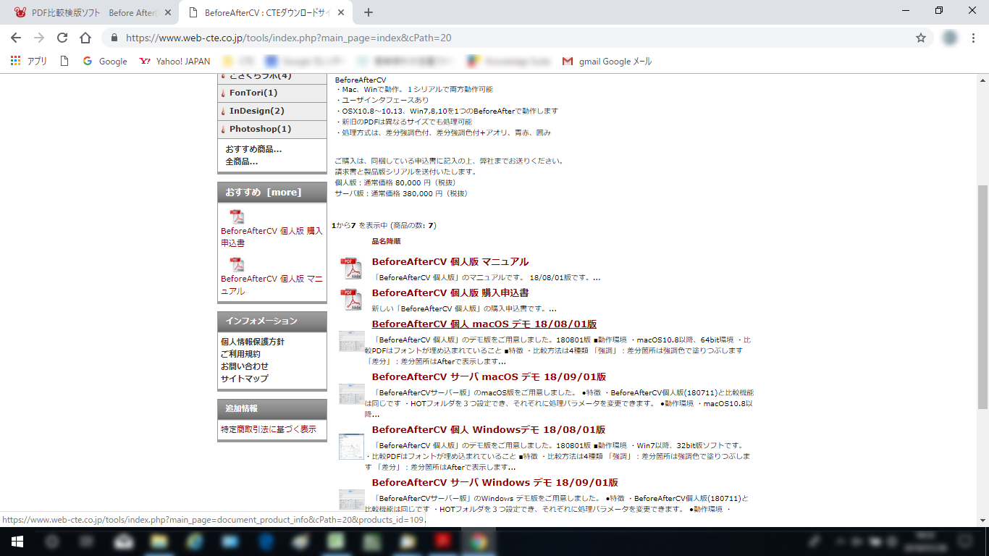Focus the address bar URL field

coord(507,38)
